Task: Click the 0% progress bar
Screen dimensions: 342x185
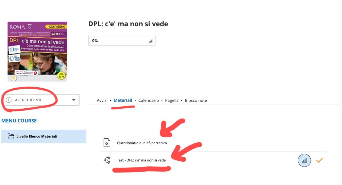Action: (x=122, y=41)
